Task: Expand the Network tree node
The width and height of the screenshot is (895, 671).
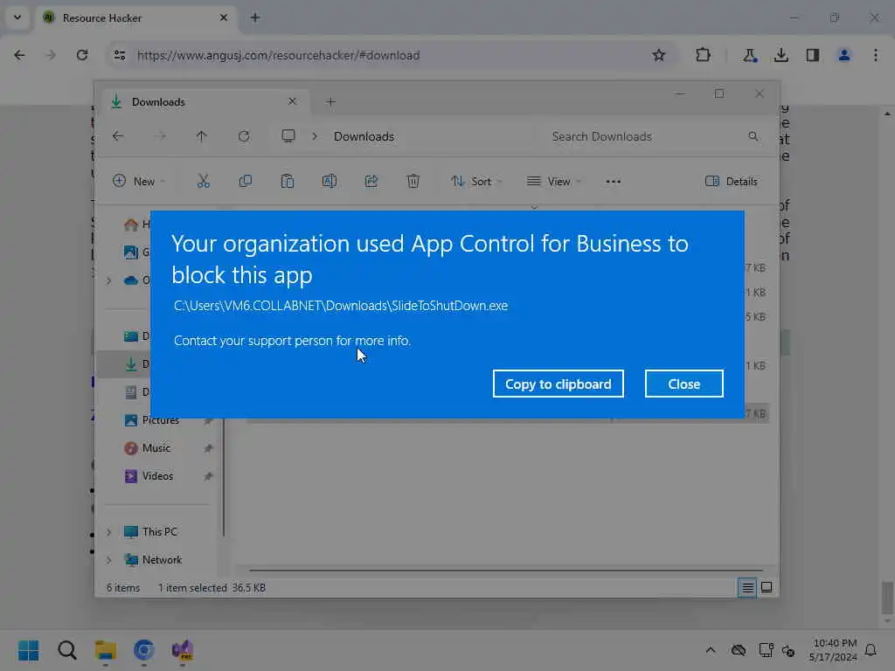Action: point(108,560)
